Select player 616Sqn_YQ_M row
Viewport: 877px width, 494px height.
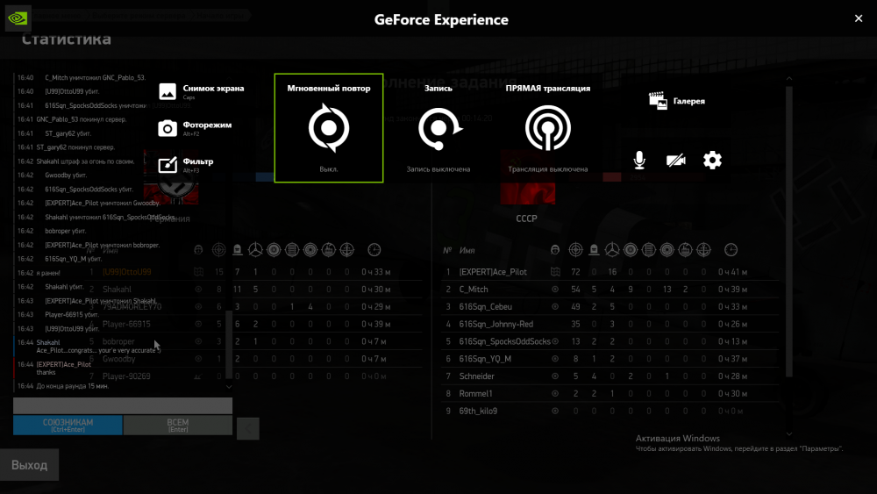(610, 359)
